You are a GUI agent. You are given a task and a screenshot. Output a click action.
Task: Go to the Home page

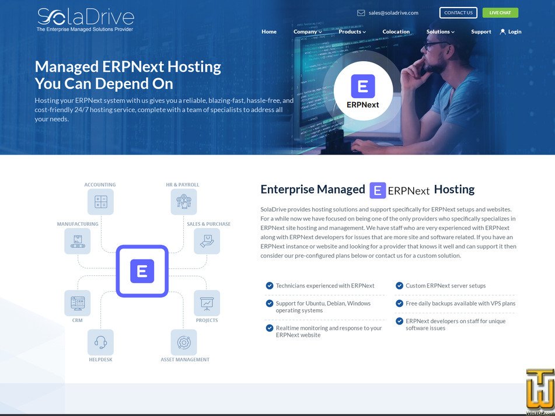pyautogui.click(x=269, y=32)
